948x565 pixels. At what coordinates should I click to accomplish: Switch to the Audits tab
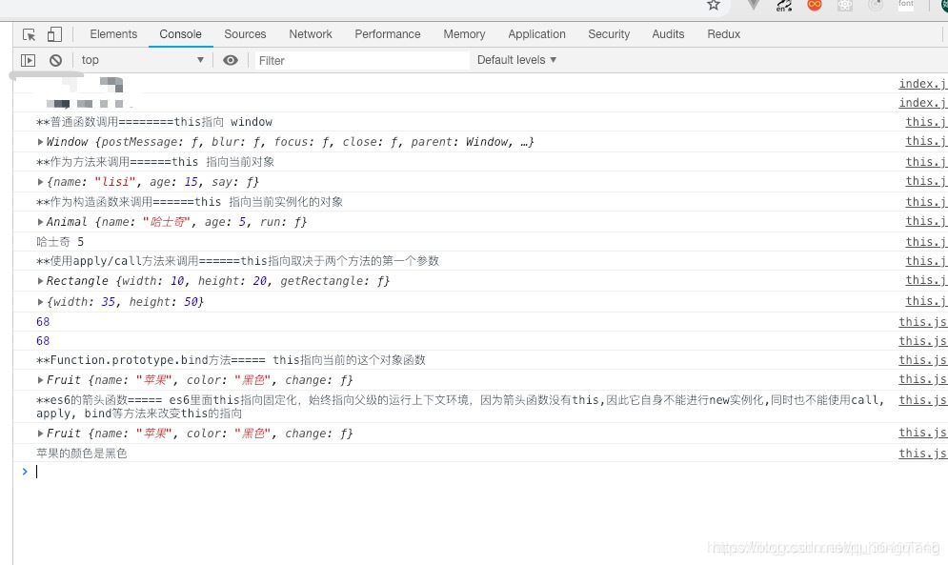[668, 34]
